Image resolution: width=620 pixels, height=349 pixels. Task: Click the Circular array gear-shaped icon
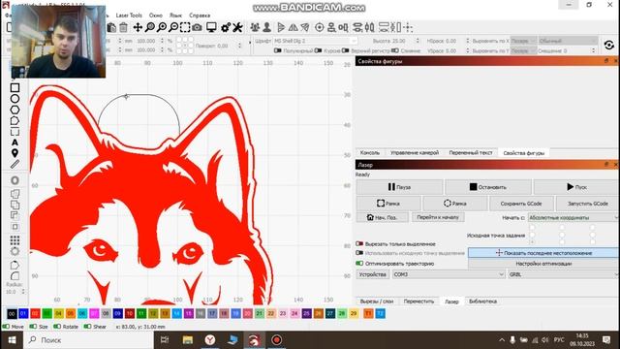click(15, 251)
